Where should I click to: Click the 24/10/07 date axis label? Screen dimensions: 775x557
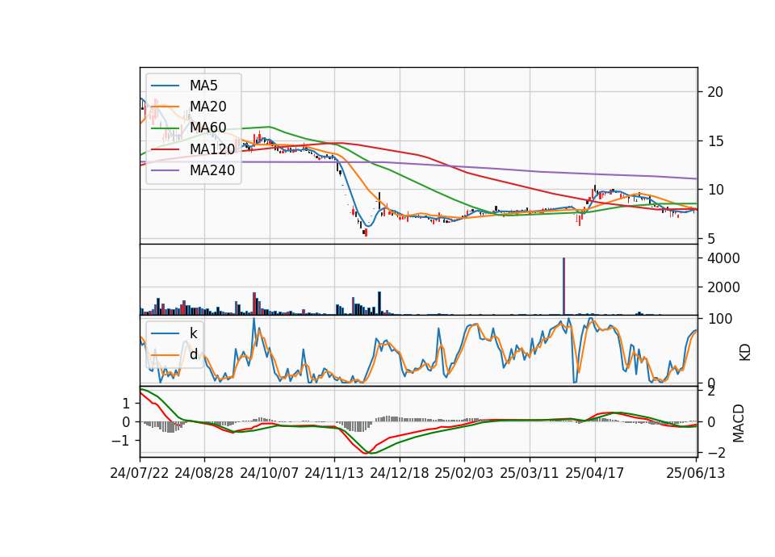[x=270, y=473]
